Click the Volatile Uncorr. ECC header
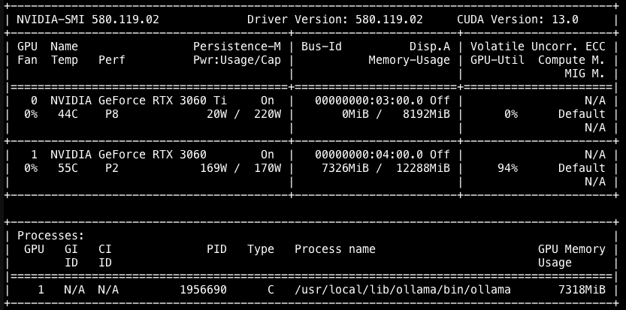Viewport: 626px width, 310px height. click(538, 47)
